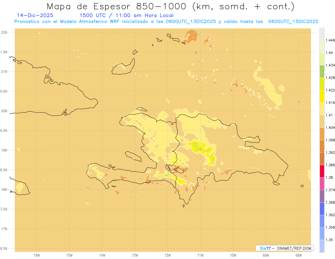Click the "69W" longitude label
This screenshot has width=335, height=259.
click(266, 255)
